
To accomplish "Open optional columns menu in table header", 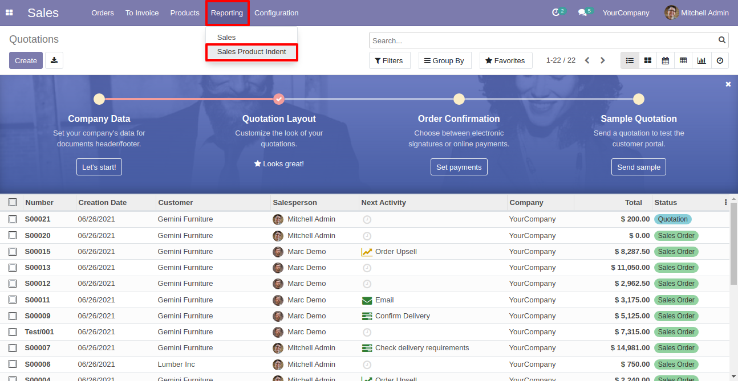I will point(725,202).
